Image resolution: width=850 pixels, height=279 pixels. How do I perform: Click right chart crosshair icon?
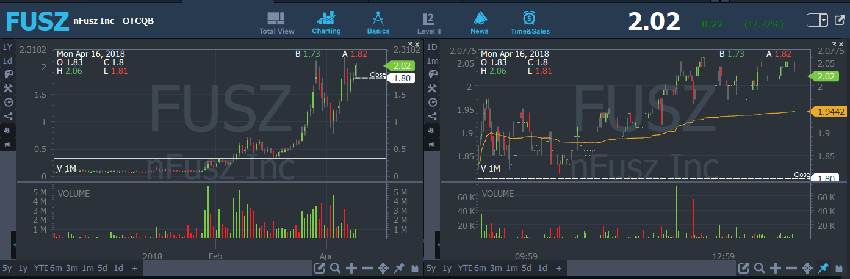coord(807,268)
